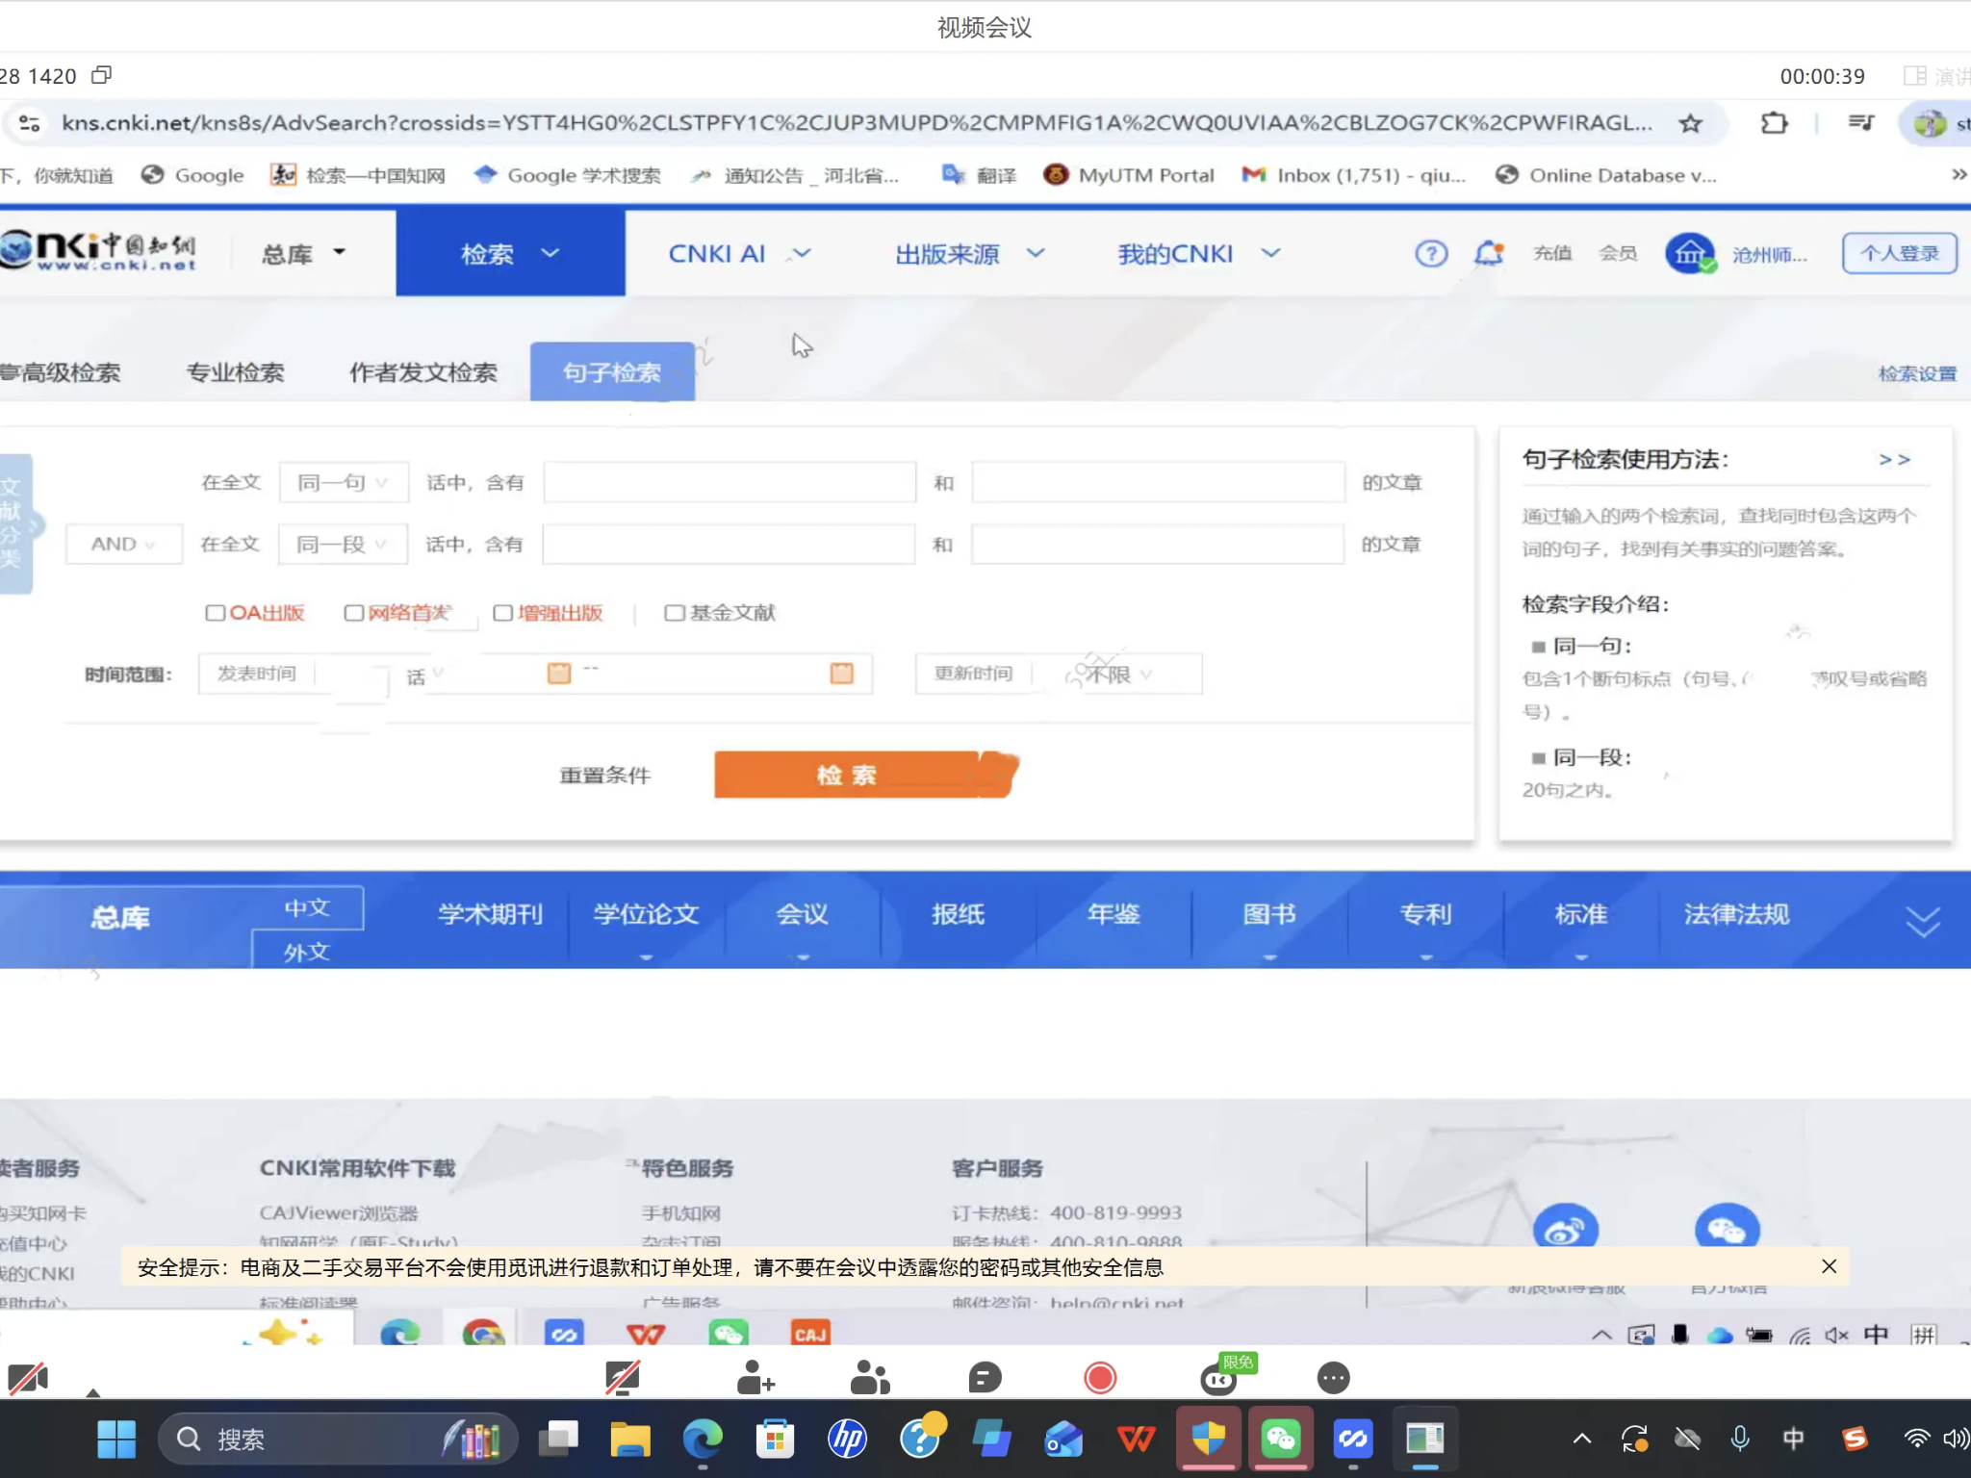Open the notification bell icon

[1488, 253]
